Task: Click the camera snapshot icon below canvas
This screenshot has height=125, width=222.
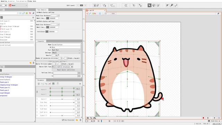Action: tap(88, 118)
